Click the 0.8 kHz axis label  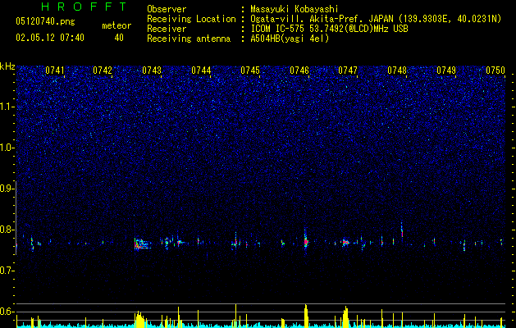click(x=7, y=230)
